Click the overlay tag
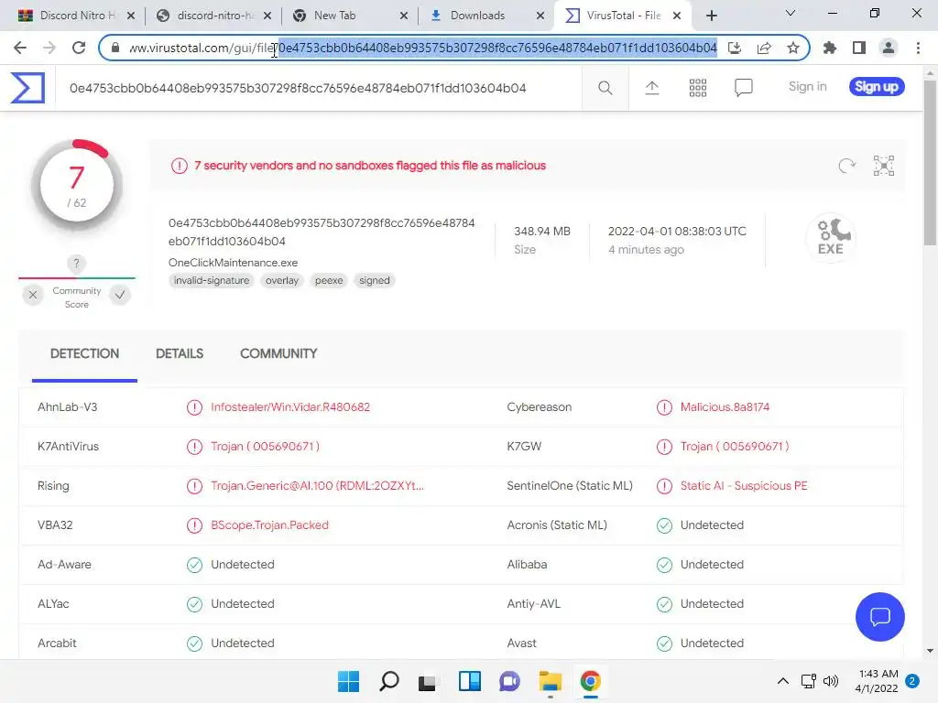 pos(282,280)
